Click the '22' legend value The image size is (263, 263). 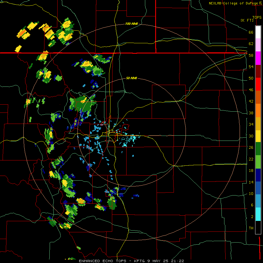(x=251, y=159)
